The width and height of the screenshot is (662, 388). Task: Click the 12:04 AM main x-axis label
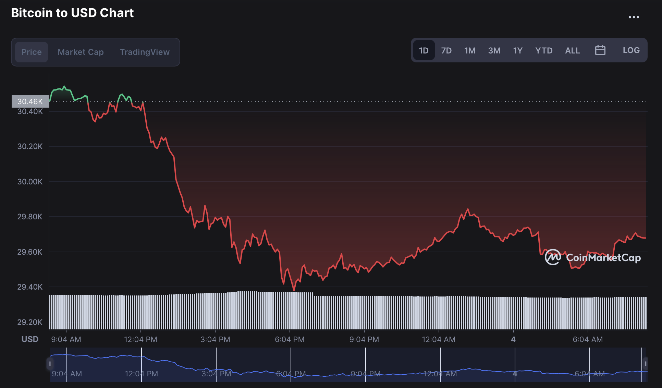[439, 339]
